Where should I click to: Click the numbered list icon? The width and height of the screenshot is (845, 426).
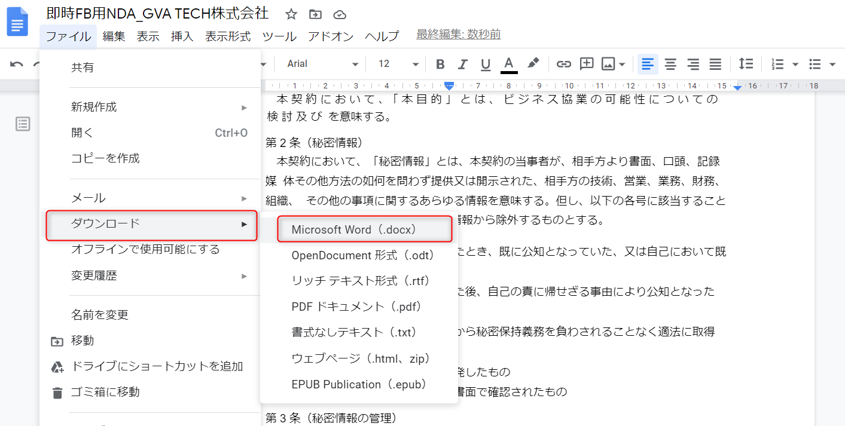tap(777, 64)
